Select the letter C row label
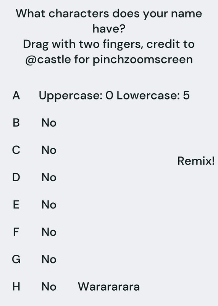Image resolution: width=218 pixels, height=306 pixels. (16, 150)
